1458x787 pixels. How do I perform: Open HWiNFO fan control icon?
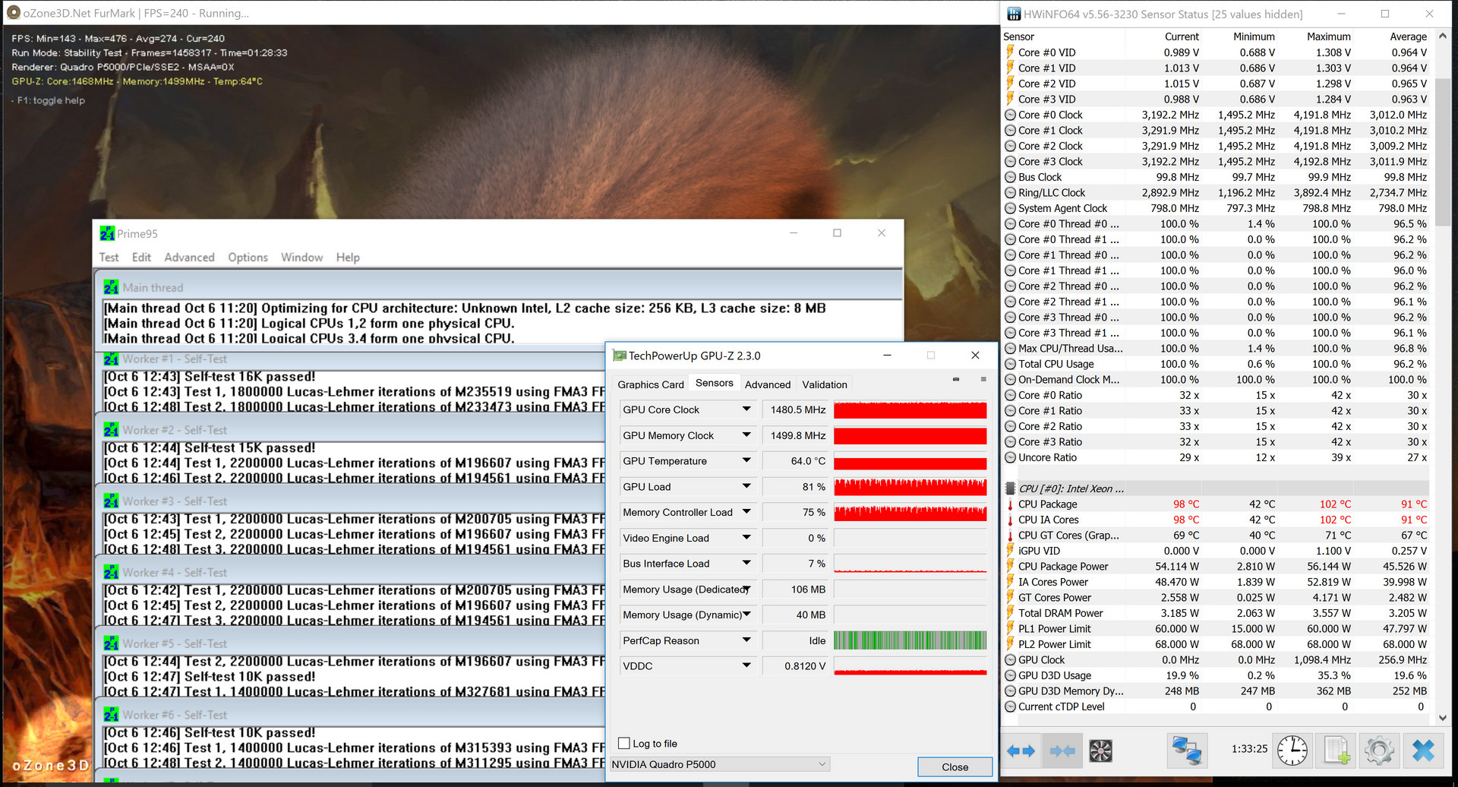point(1100,751)
